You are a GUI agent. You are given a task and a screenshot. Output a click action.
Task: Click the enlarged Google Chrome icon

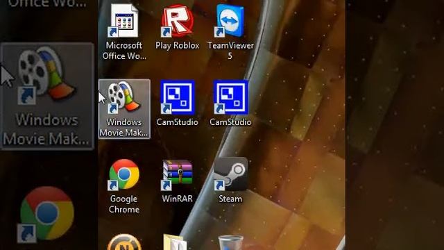(x=46, y=214)
